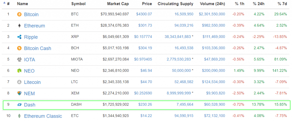Click Bitcoin's $4300.07 price link
292x121 pixels.
tap(144, 14)
